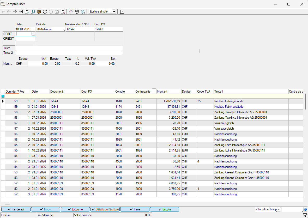
Task: Toggle the 'Taxe' check button
Action: 135,209
